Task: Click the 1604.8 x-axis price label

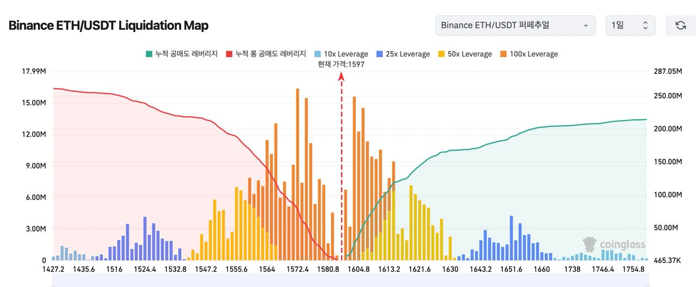Action: 359,269
